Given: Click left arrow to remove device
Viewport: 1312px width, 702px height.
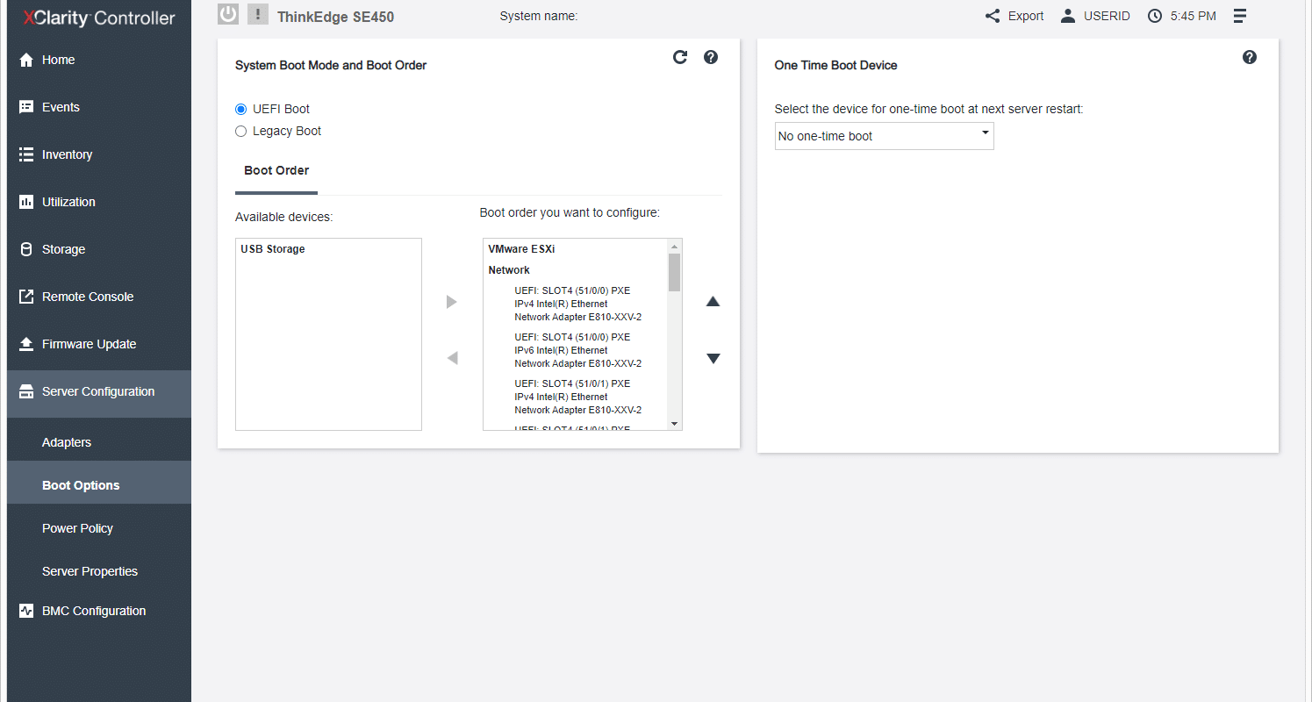Looking at the screenshot, I should [452, 358].
